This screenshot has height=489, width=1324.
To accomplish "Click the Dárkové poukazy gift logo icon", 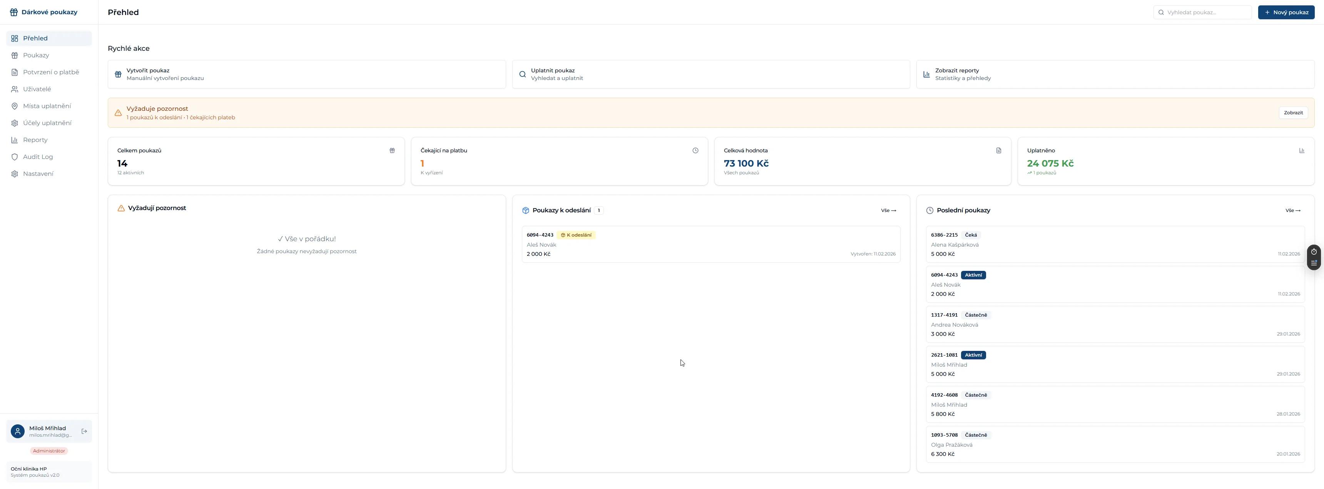I will [14, 12].
